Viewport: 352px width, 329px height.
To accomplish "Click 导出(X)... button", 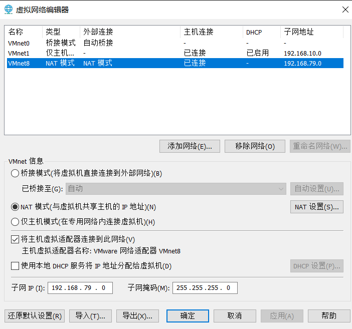I will click(x=137, y=316).
